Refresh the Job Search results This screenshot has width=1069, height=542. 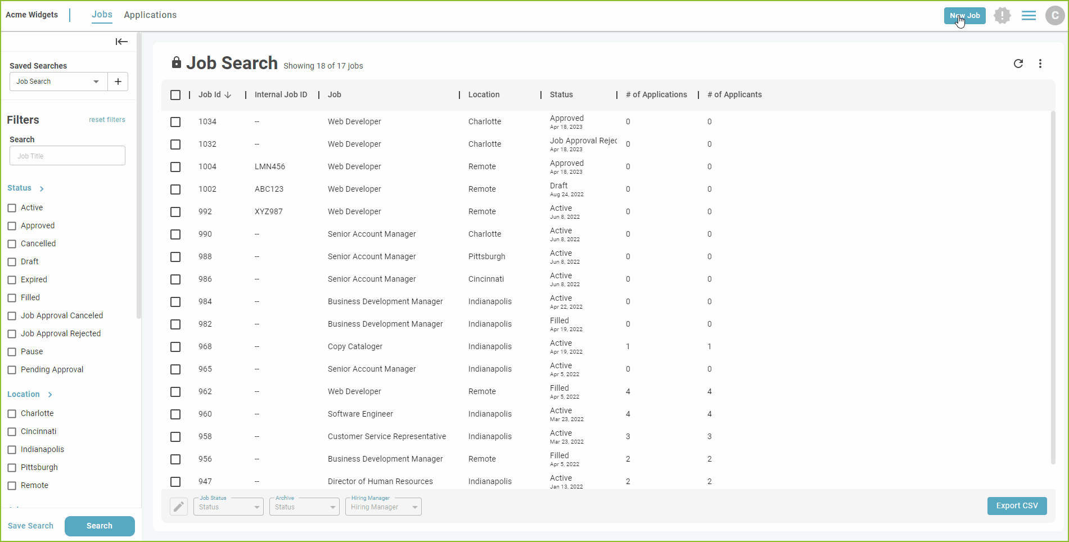click(1018, 64)
